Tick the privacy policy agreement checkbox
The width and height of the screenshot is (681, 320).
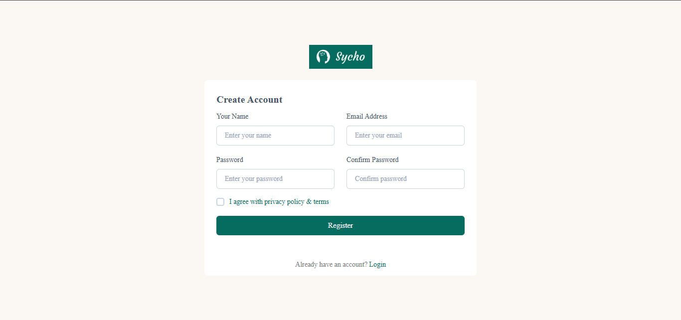[x=220, y=202]
